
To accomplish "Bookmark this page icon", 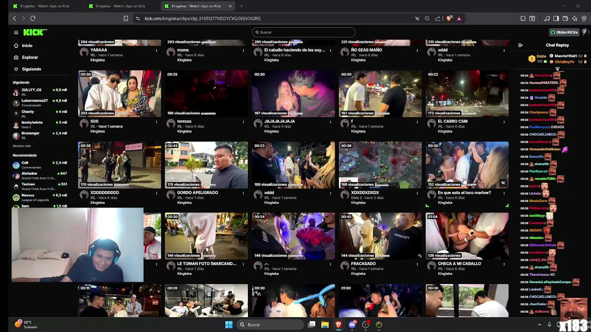I will [x=126, y=18].
